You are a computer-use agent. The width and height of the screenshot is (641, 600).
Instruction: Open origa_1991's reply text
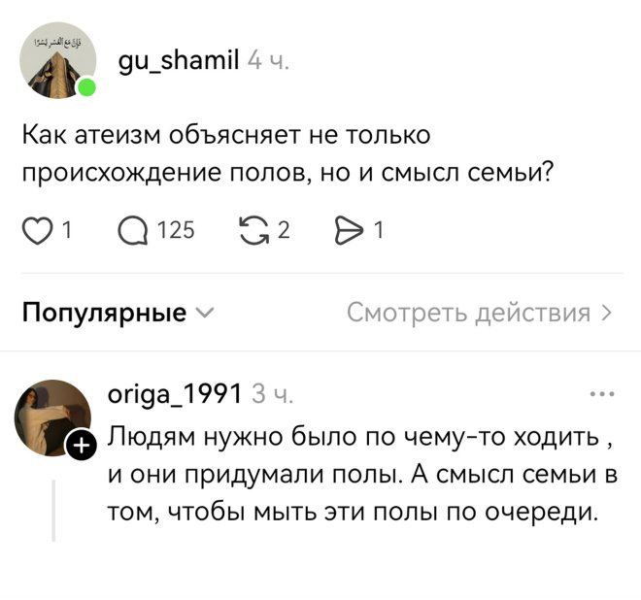359,474
